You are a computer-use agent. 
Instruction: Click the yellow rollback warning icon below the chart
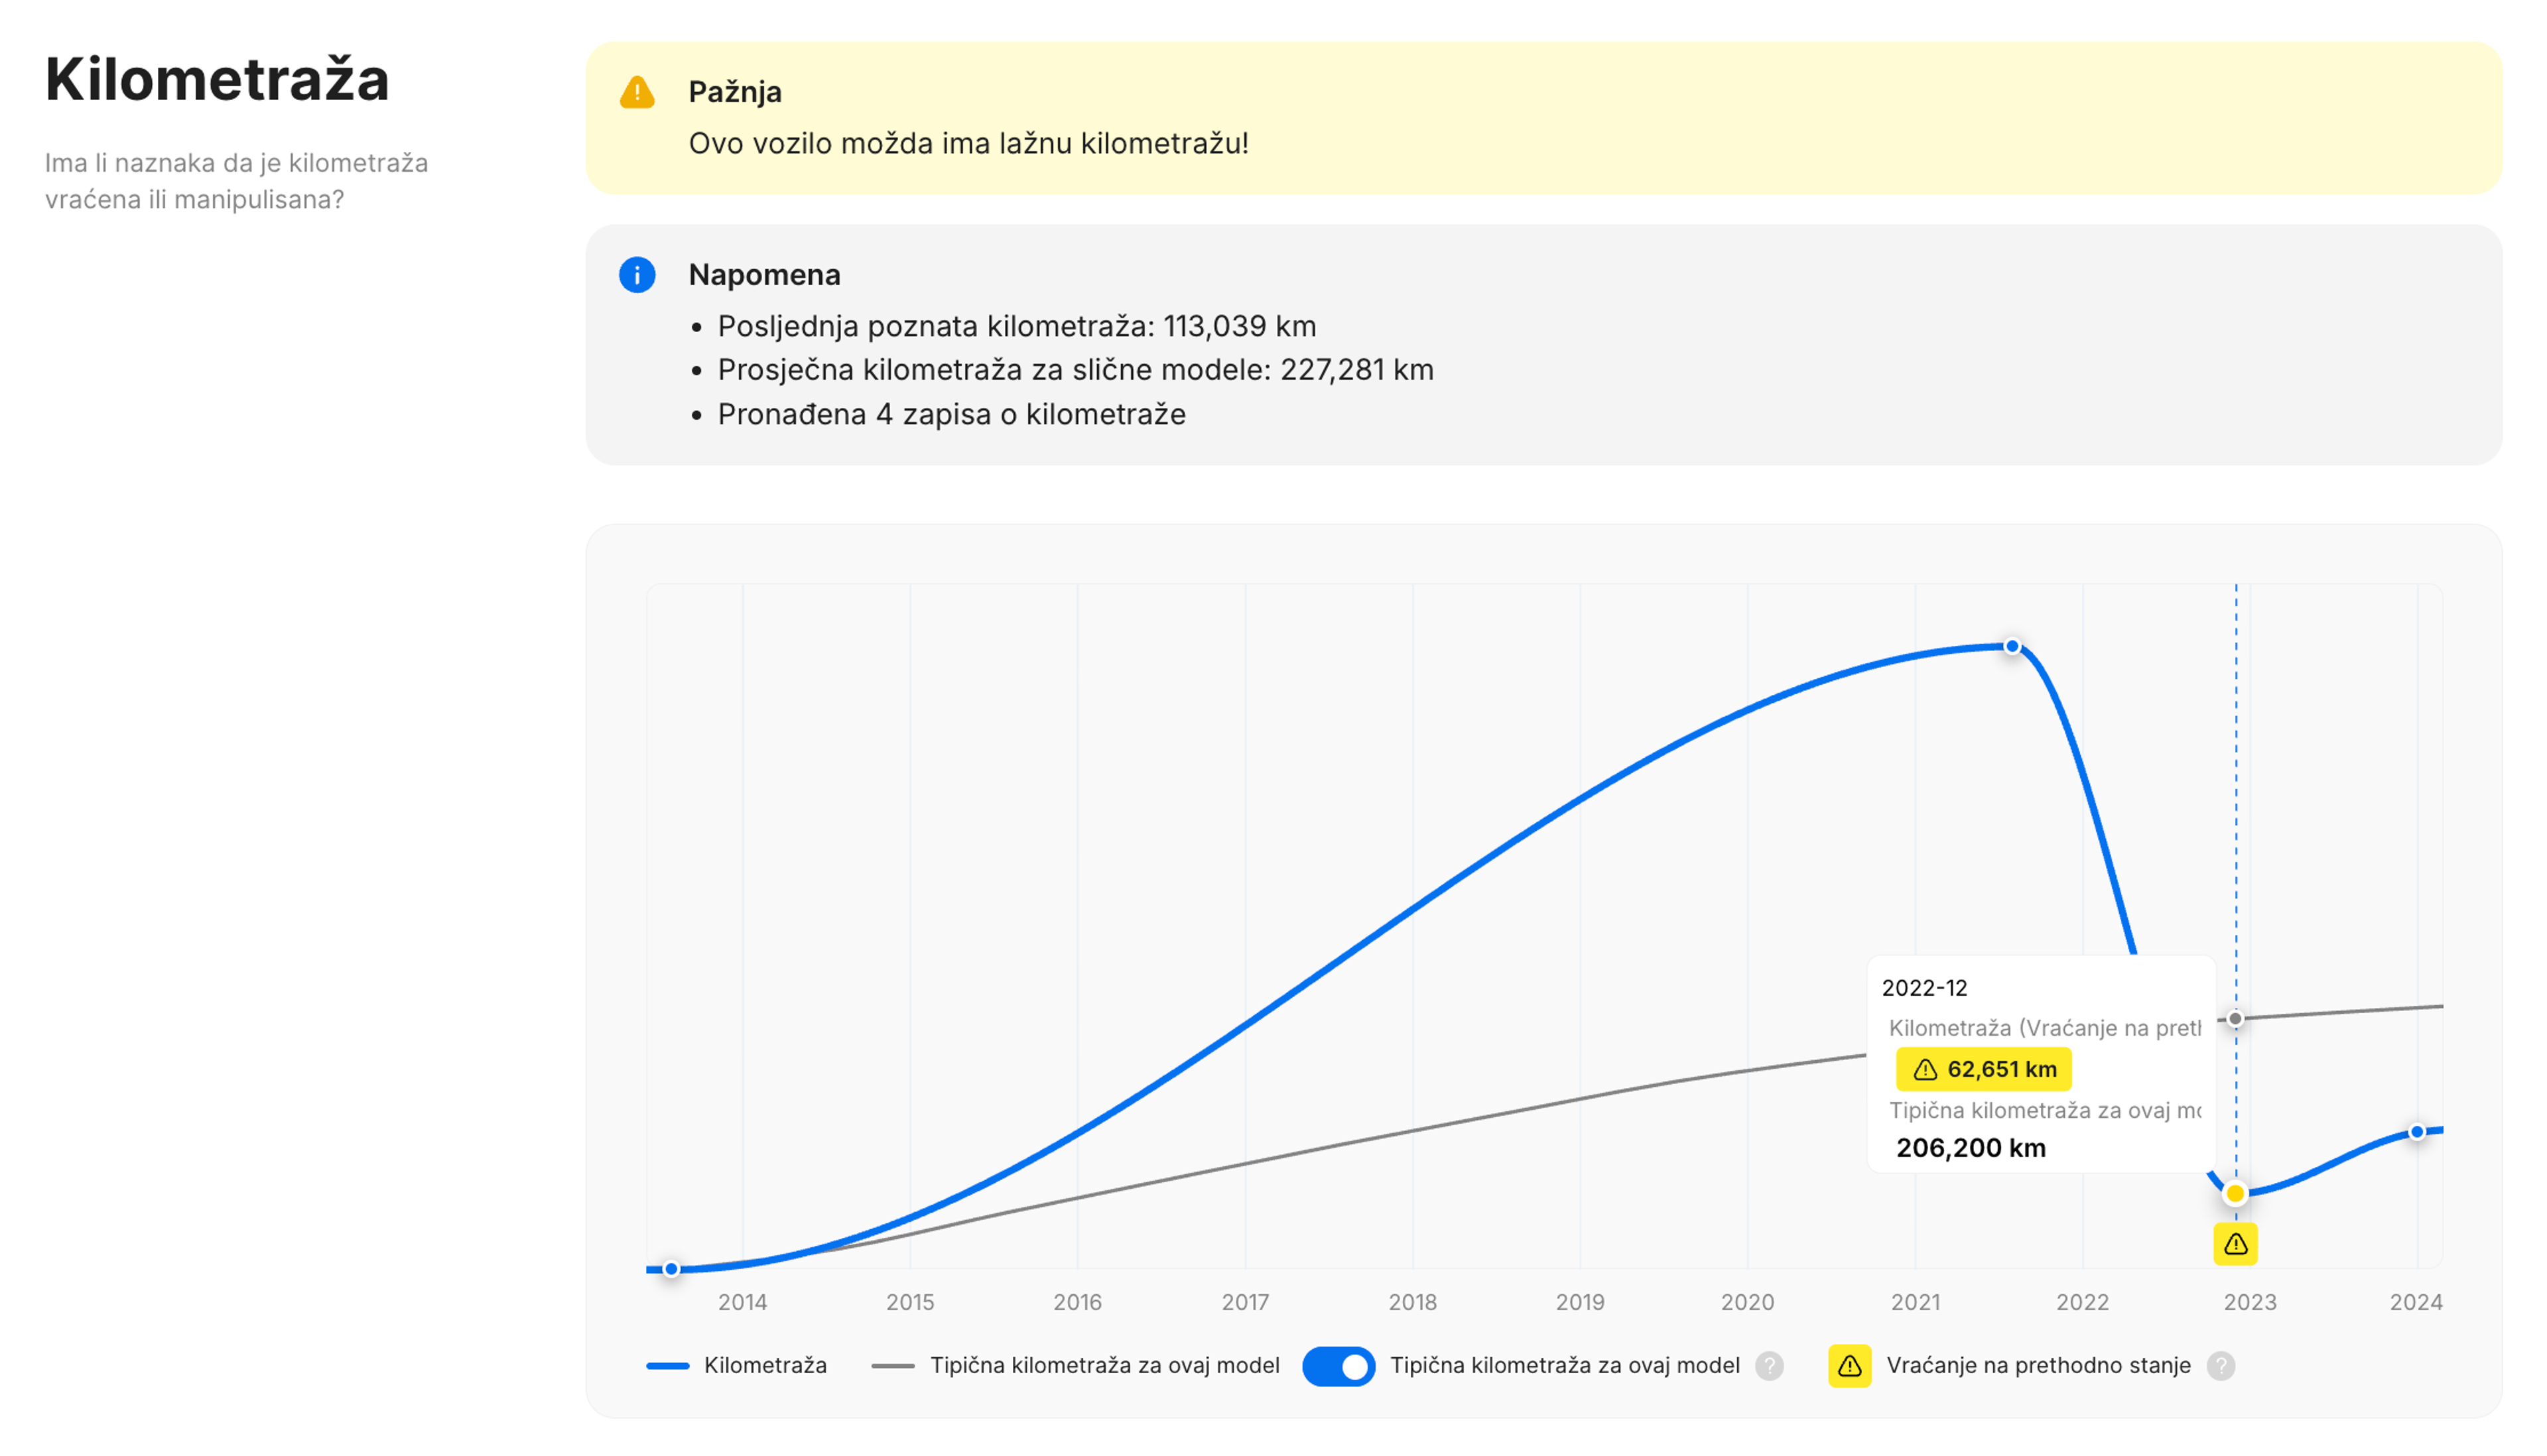[x=2235, y=1244]
